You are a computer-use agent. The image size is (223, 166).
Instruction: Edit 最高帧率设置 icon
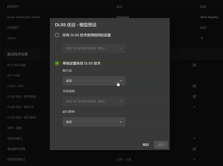click(x=194, y=149)
